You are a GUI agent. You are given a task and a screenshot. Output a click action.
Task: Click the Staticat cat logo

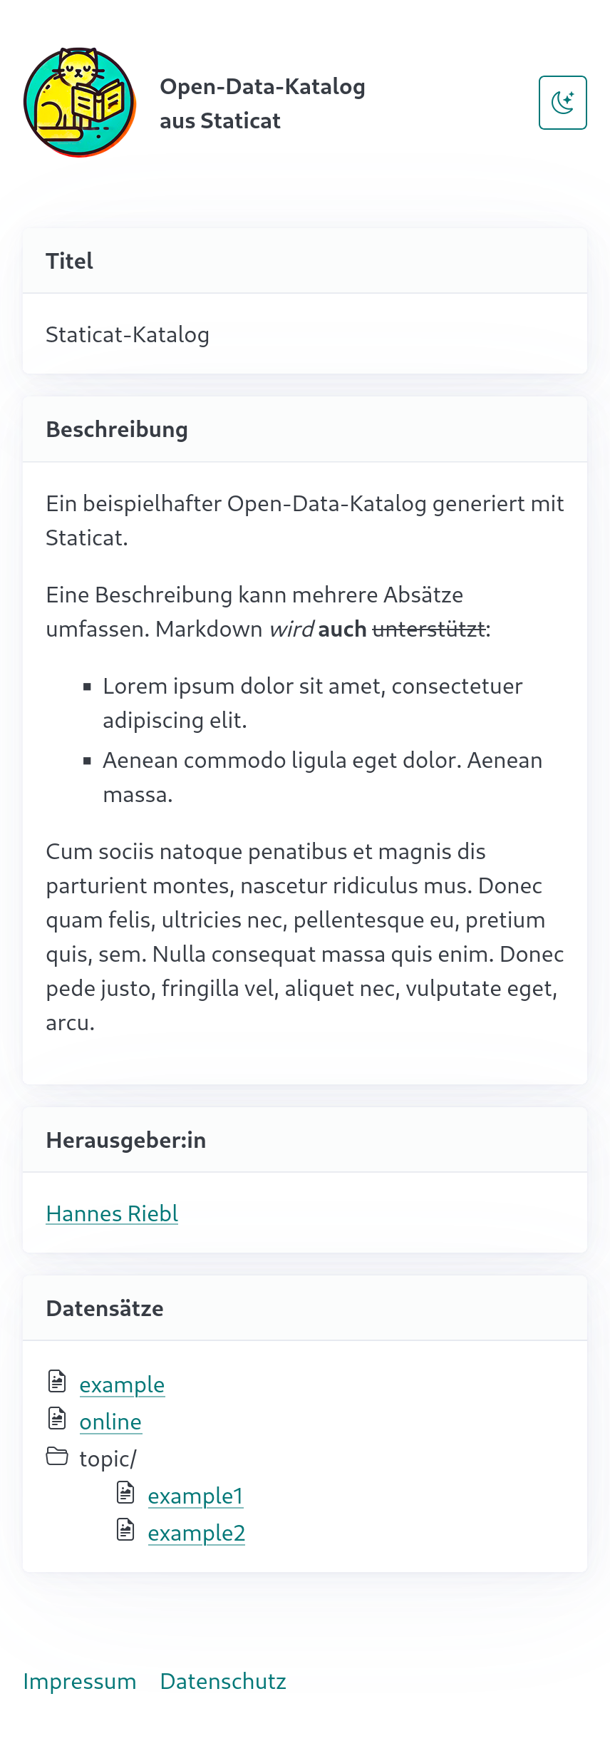pos(79,103)
